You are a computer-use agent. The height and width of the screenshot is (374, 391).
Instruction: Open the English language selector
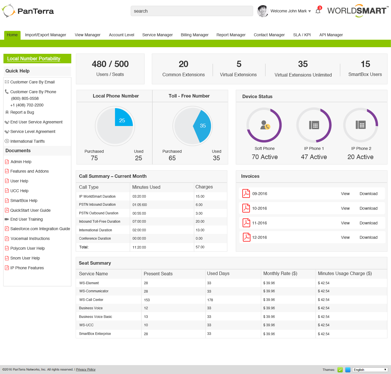pos(365,369)
